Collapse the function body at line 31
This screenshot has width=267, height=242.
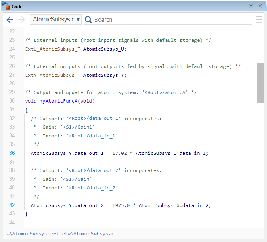click(20, 110)
